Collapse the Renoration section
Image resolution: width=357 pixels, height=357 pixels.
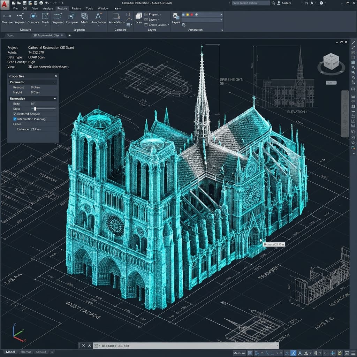pos(55,99)
